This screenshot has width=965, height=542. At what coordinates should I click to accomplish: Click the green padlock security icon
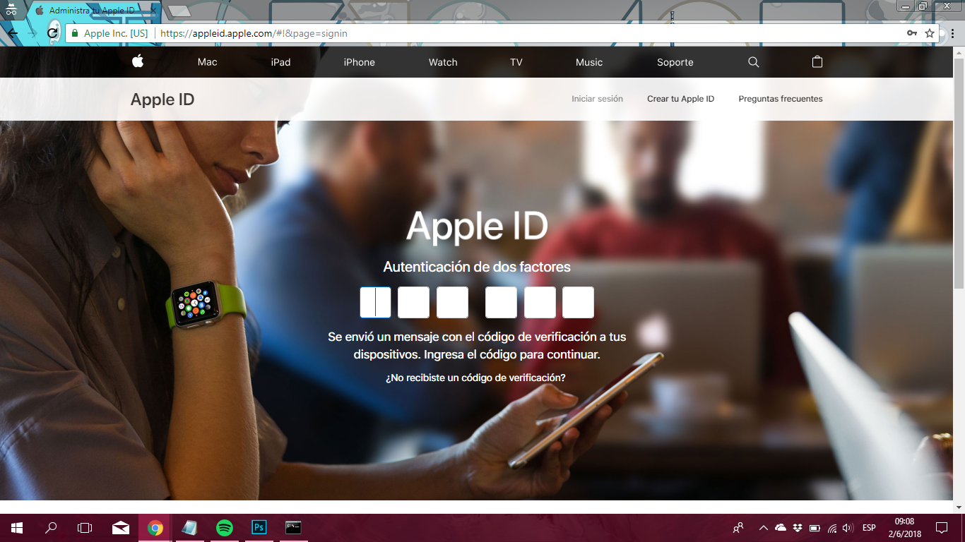(75, 33)
